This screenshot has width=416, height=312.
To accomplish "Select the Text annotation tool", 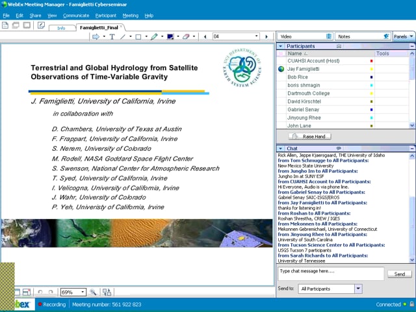I will [x=112, y=36].
